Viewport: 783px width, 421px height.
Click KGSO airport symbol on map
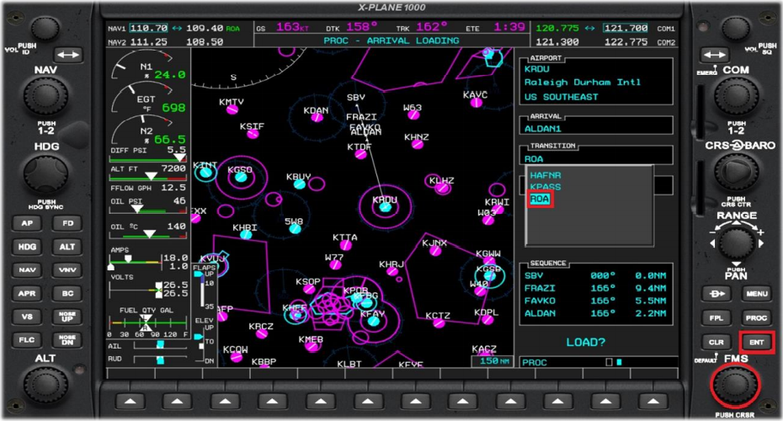coord(241,178)
